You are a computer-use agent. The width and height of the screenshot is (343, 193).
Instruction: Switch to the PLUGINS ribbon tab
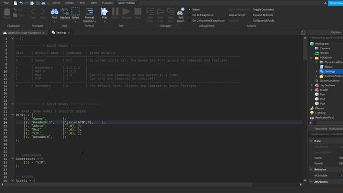pyautogui.click(x=107, y=3)
